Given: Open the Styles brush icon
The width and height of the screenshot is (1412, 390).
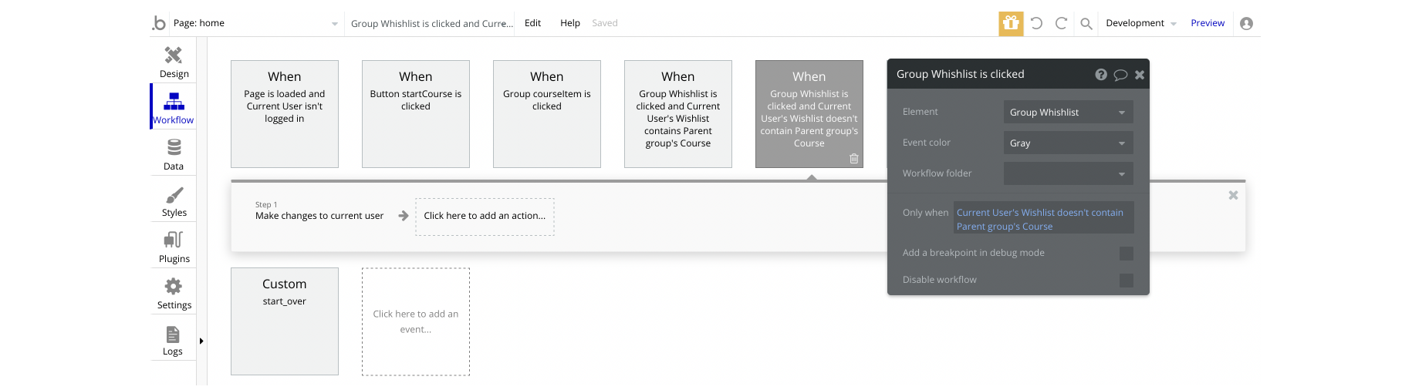Looking at the screenshot, I should pyautogui.click(x=174, y=195).
